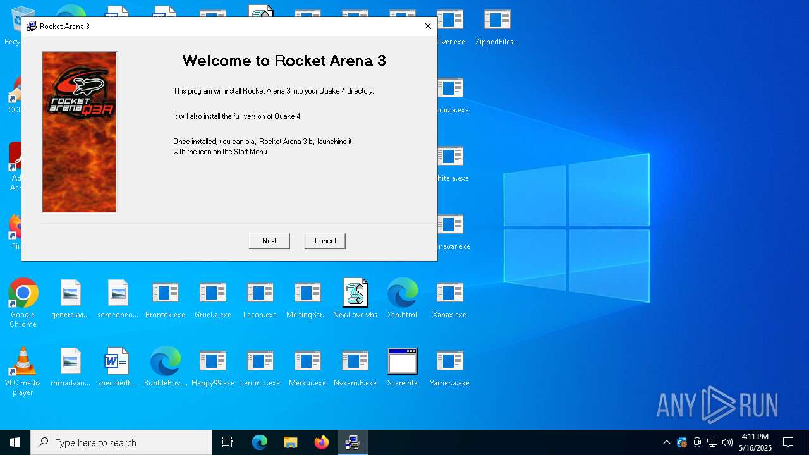The image size is (809, 455).
Task: Click the Cancel button in installer
Action: [x=325, y=241]
